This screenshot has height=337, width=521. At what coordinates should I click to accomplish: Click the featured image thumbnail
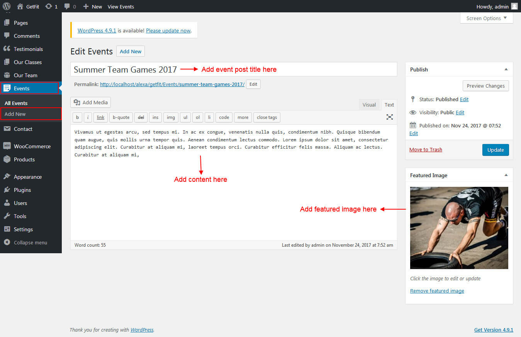[459, 228]
